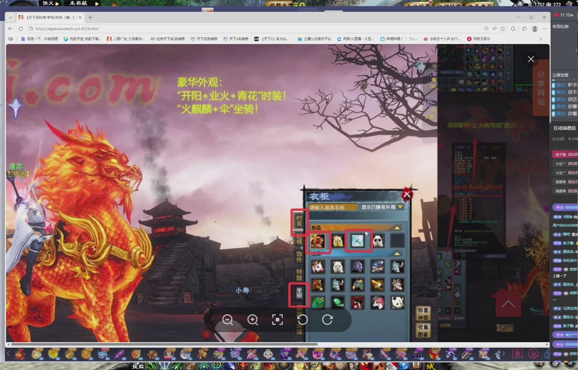
Task: Go back with the browser back arrow
Action: pos(10,29)
